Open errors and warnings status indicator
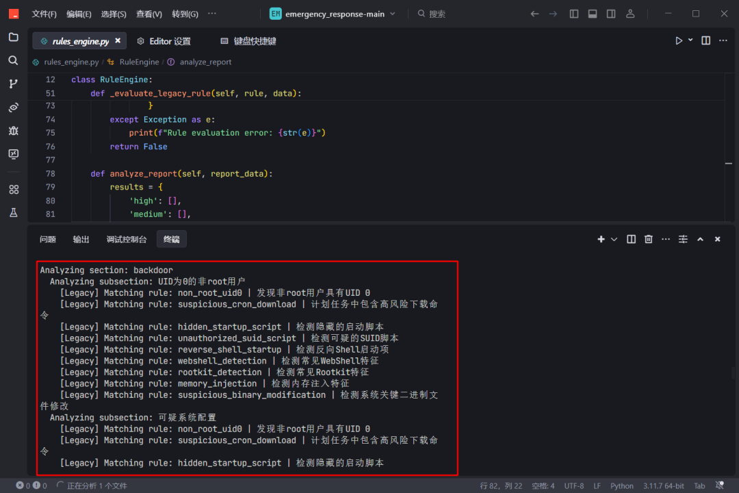Viewport: 739px width, 493px height. click(31, 485)
